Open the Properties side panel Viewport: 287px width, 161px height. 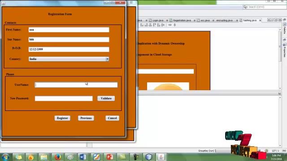(285, 50)
